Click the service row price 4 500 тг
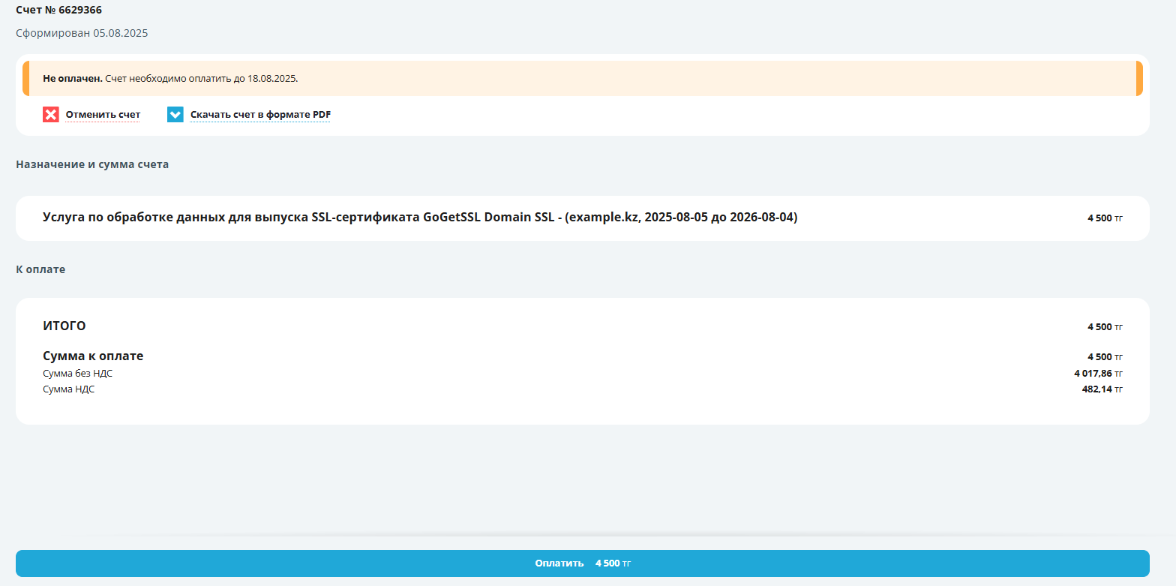Image resolution: width=1176 pixels, height=586 pixels. [1105, 218]
